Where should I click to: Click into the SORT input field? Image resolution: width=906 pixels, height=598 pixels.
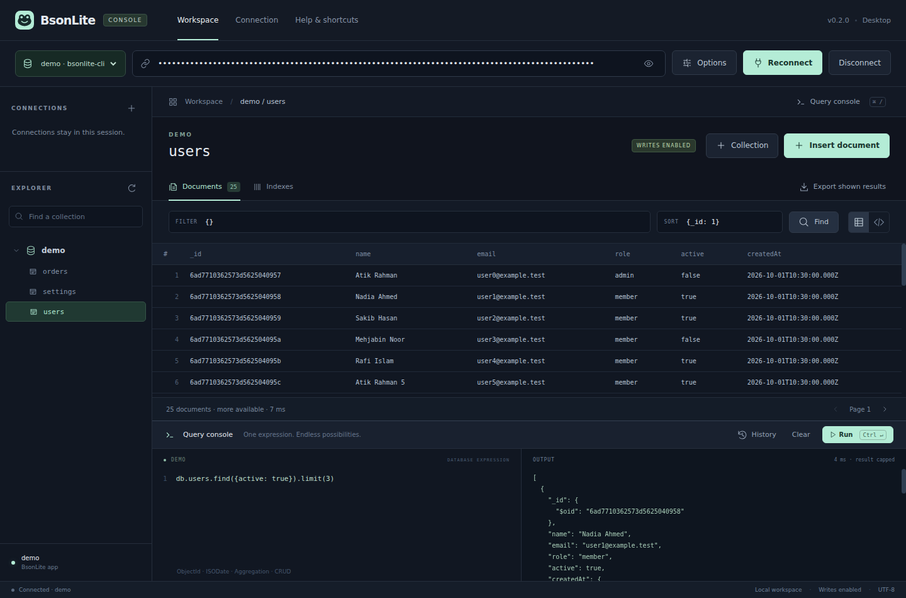pos(719,222)
